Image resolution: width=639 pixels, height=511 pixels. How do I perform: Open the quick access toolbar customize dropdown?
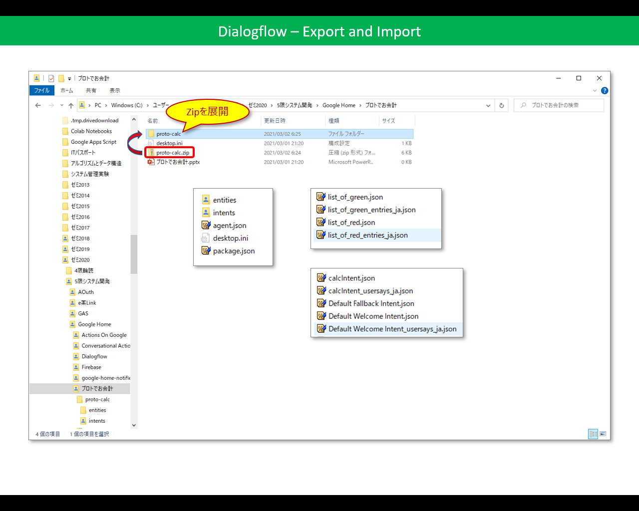[69, 79]
